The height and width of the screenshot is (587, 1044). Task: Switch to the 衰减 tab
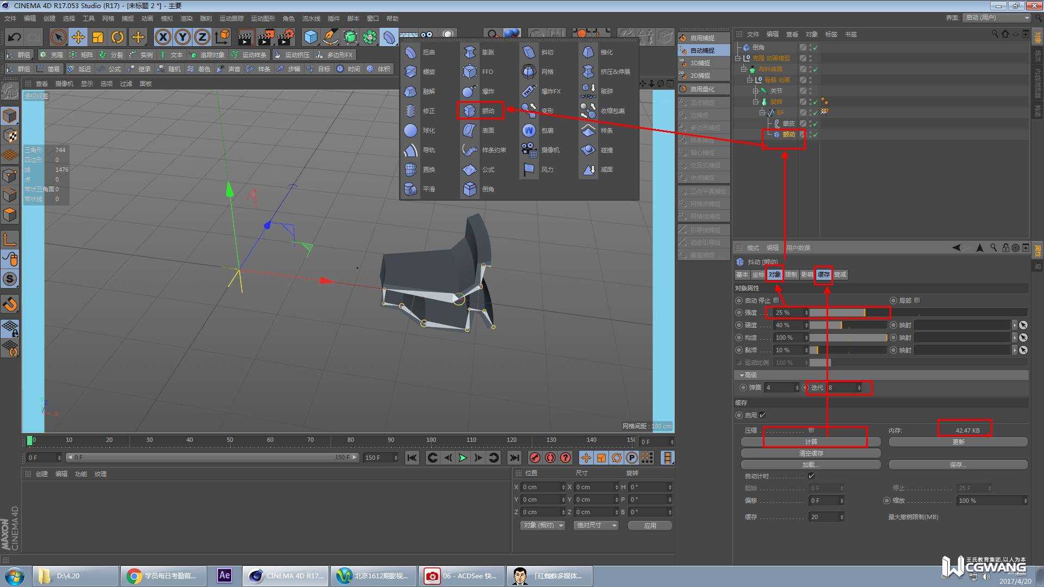(840, 274)
